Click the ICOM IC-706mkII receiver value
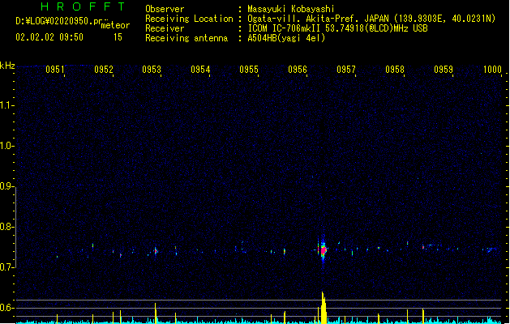 [337, 28]
